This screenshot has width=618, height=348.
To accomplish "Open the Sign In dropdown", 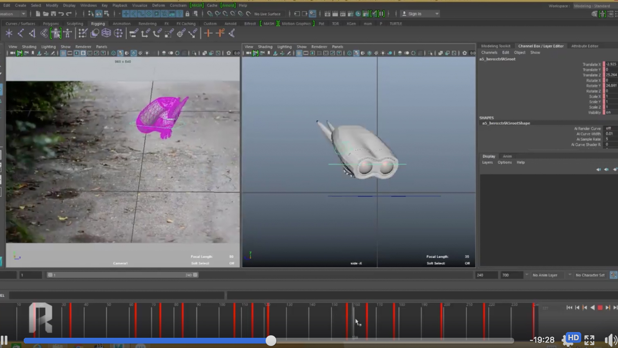I will pyautogui.click(x=419, y=14).
